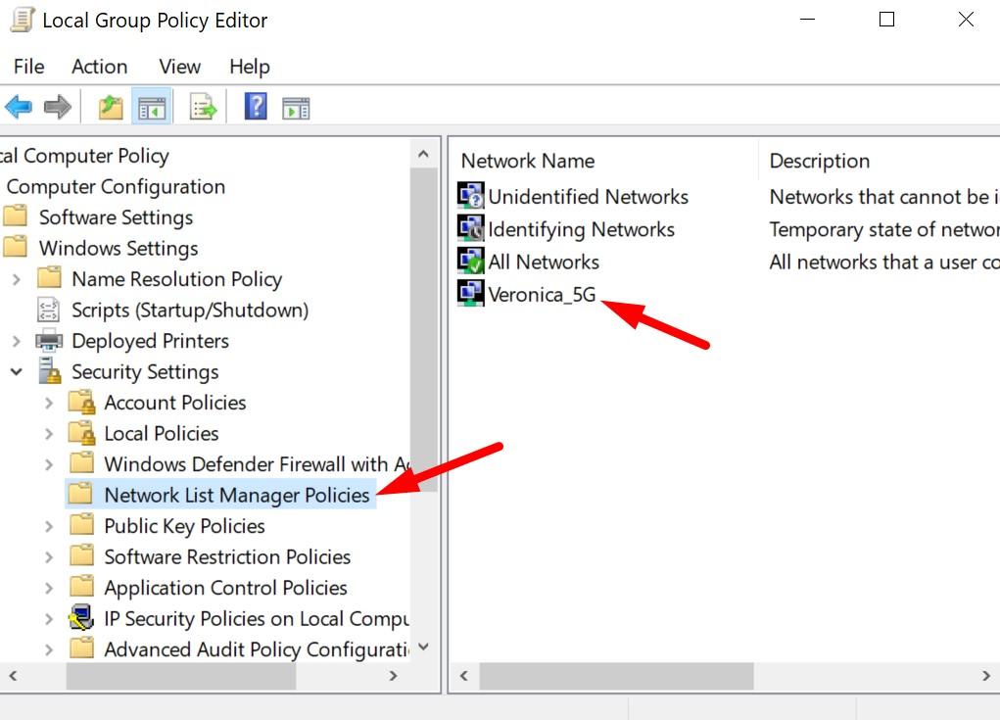Select the Unidentified Networks label
The width and height of the screenshot is (1000, 720).
[x=588, y=197]
